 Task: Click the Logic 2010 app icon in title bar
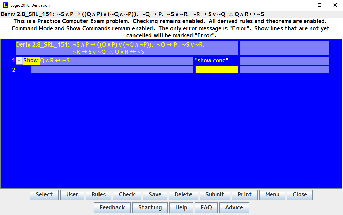pos(6,5)
